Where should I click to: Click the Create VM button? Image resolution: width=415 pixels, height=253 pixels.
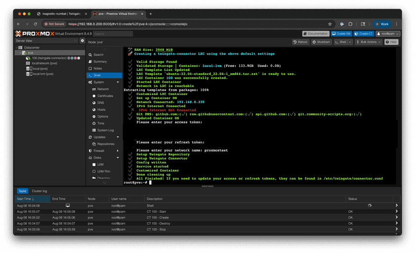tap(341, 34)
